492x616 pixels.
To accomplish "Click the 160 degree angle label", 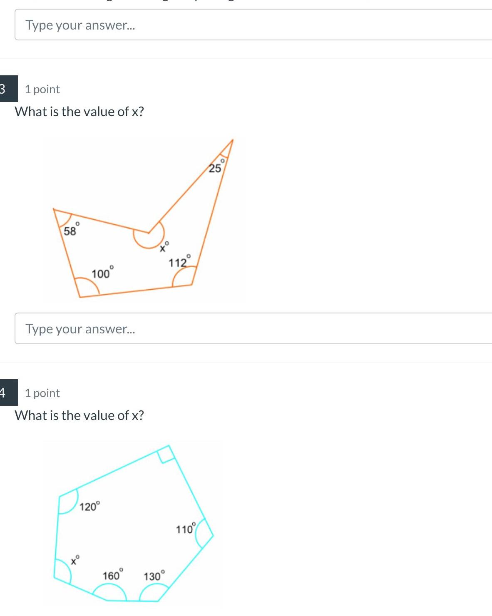I will (112, 575).
